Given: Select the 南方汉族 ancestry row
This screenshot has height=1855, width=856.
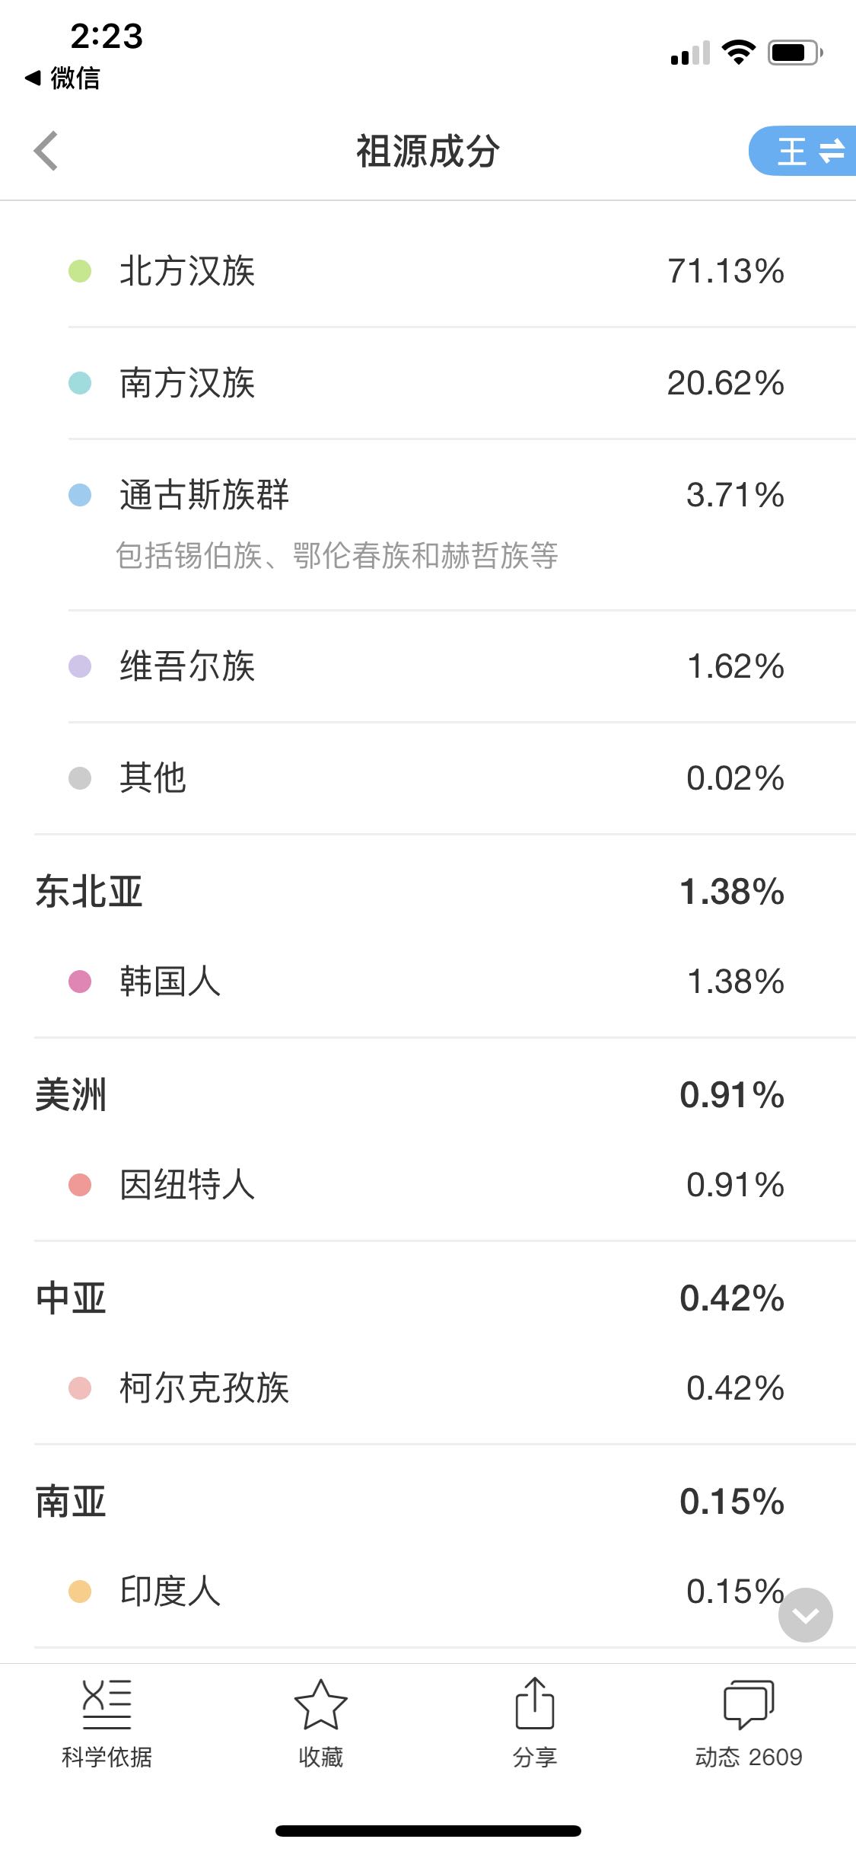Looking at the screenshot, I should [426, 383].
